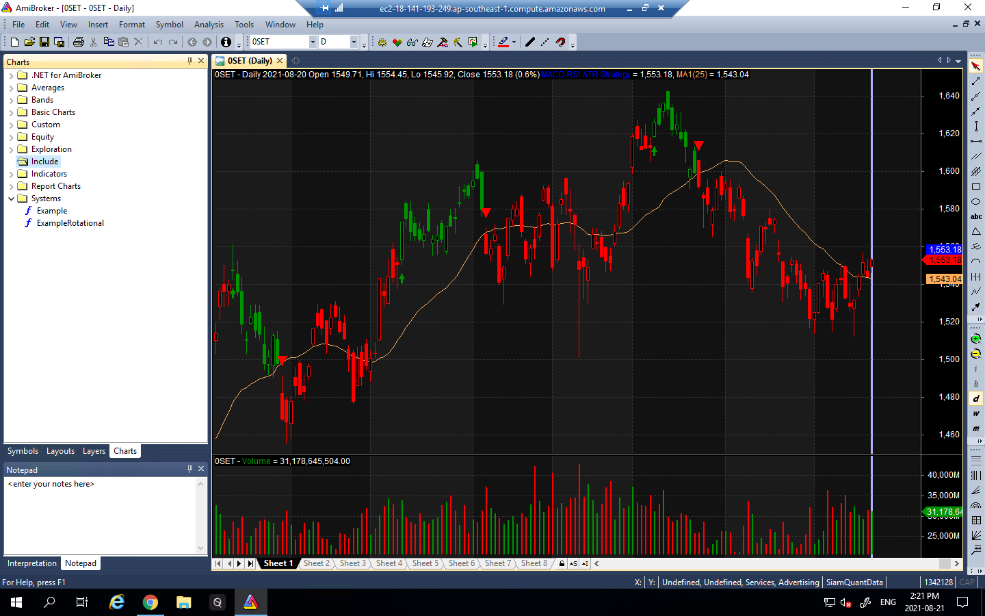Toggle pin on the Notepad panel
The image size is (985, 616).
point(189,469)
